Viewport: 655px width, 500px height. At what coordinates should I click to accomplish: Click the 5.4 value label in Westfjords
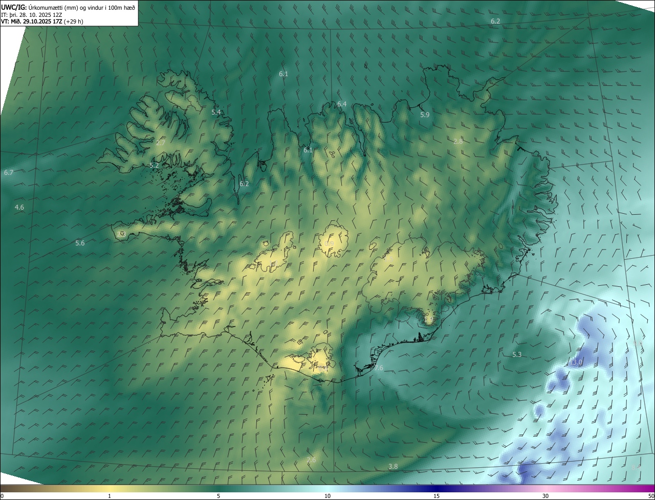click(216, 112)
